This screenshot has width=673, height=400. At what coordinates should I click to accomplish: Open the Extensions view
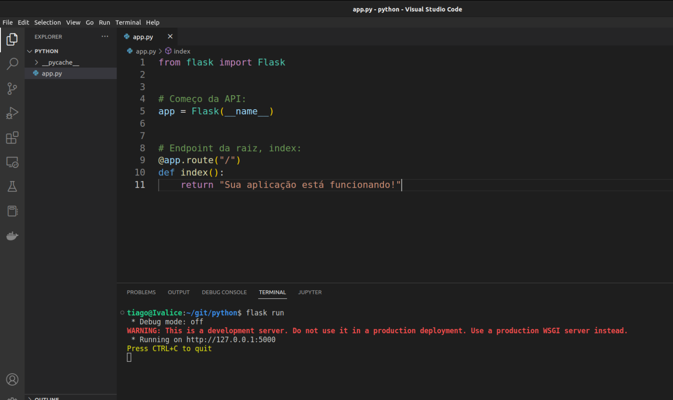[x=12, y=138]
